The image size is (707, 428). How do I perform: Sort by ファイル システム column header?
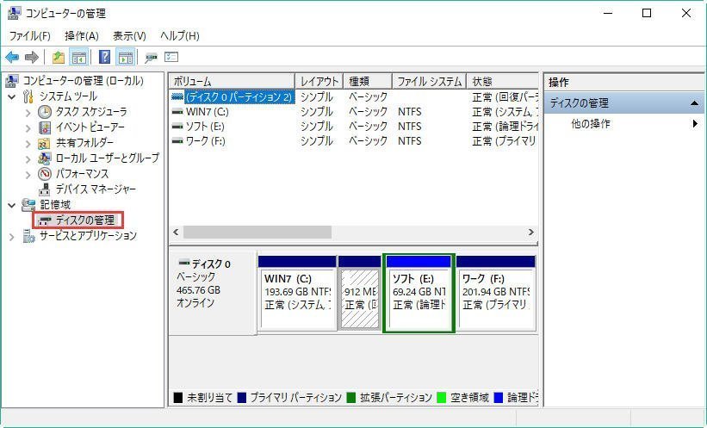429,82
